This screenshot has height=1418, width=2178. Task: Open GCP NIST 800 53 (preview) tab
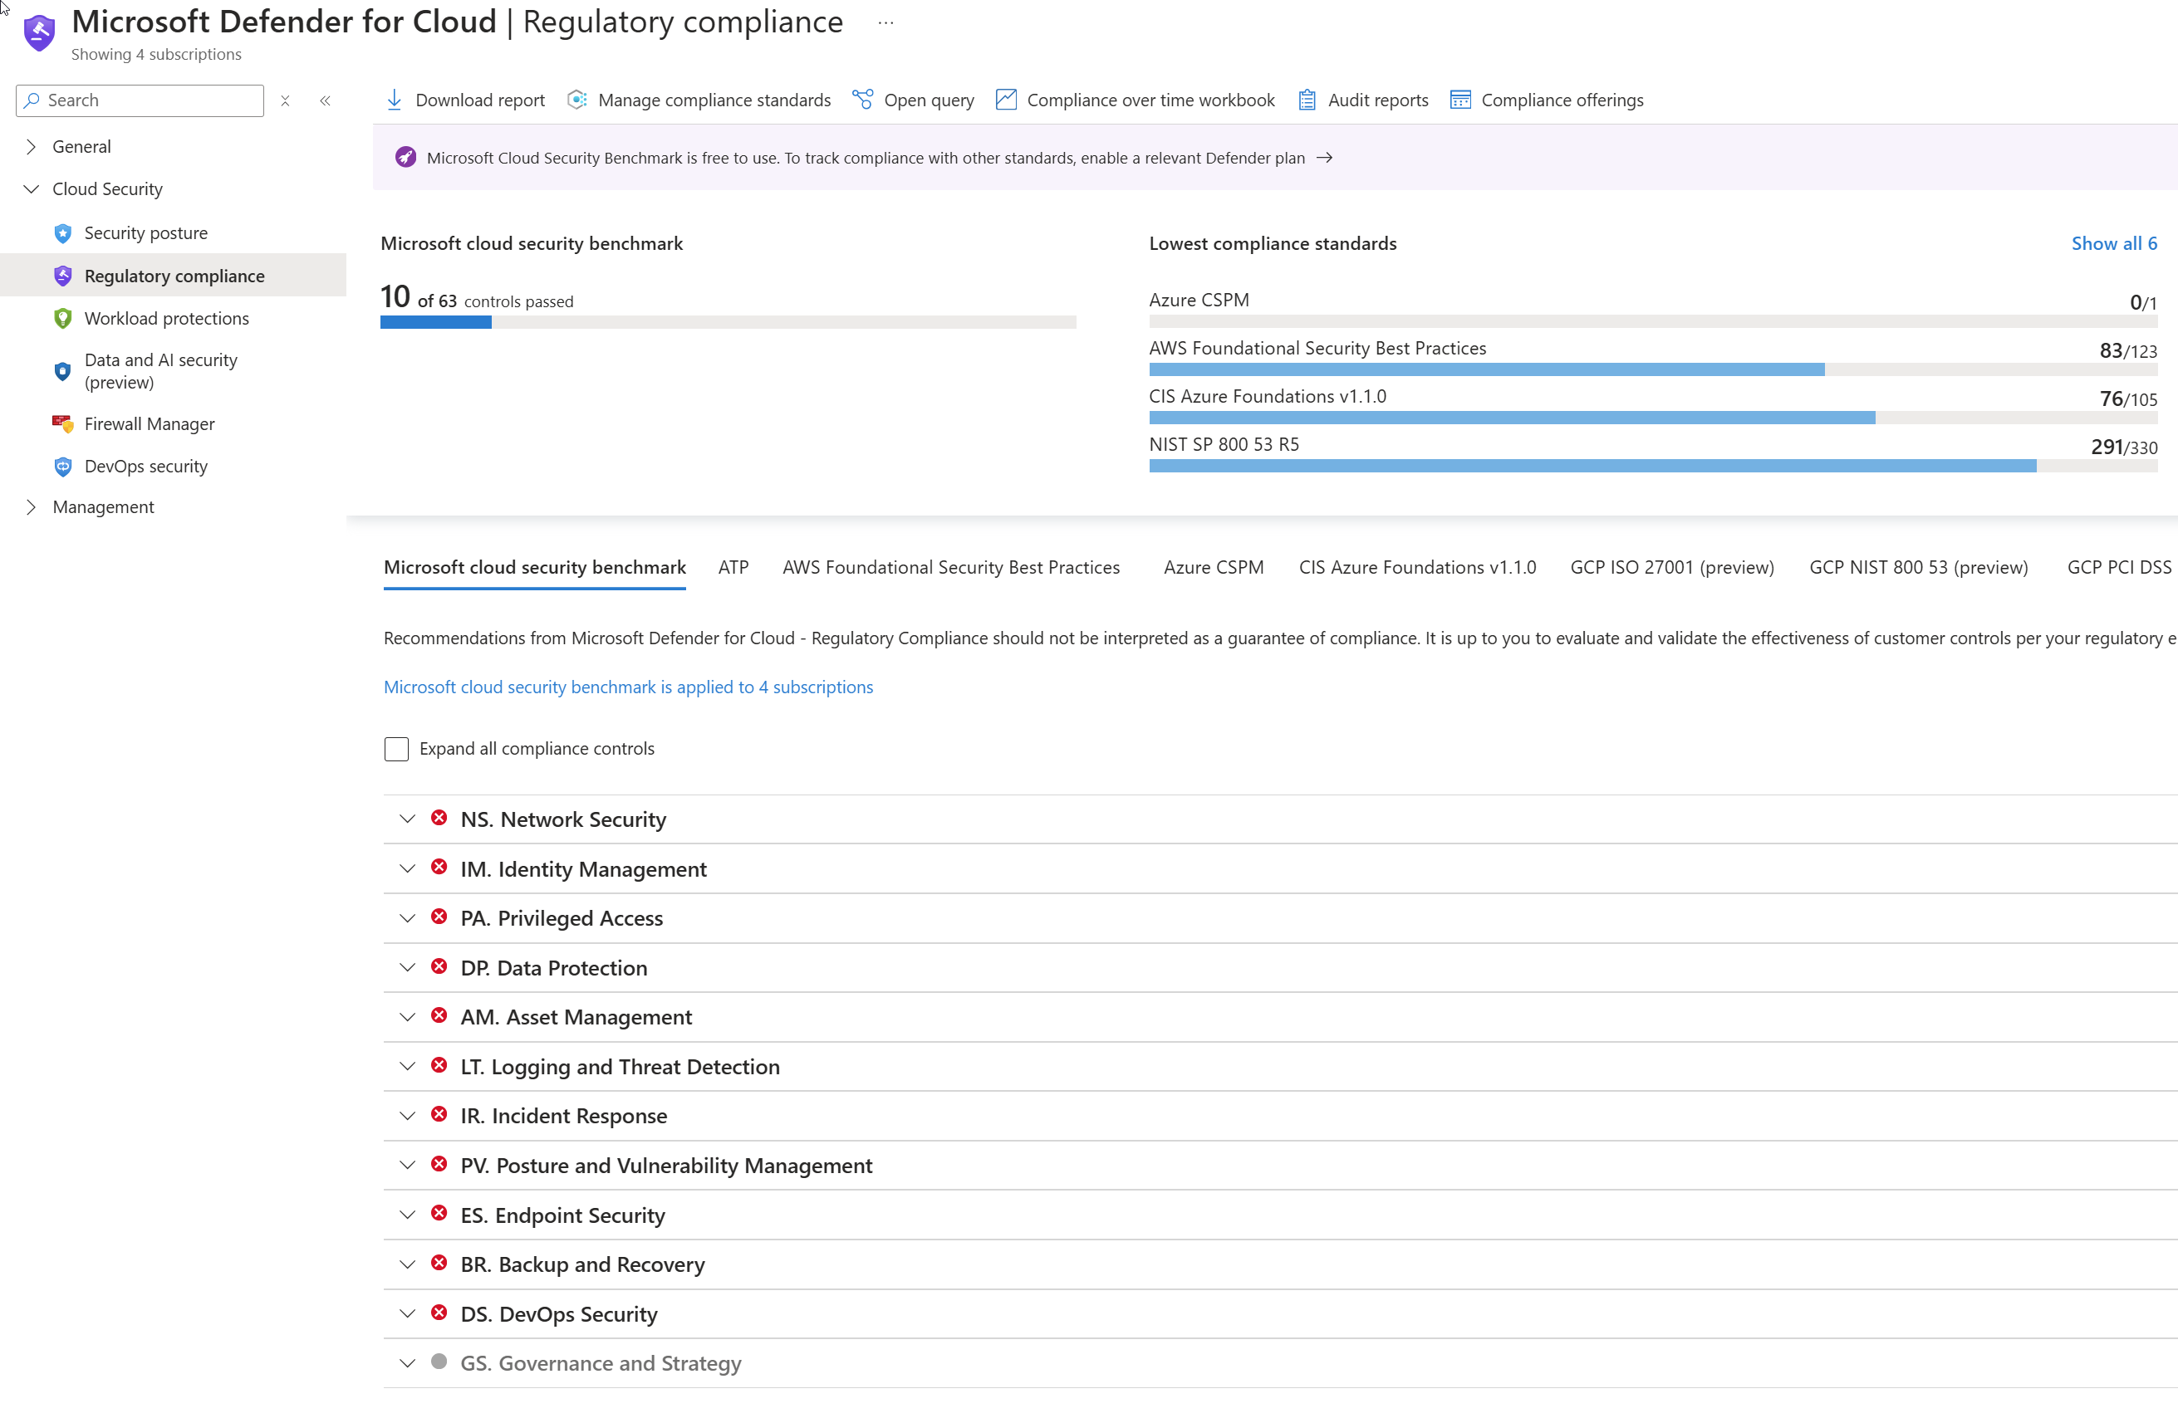[x=1918, y=567]
